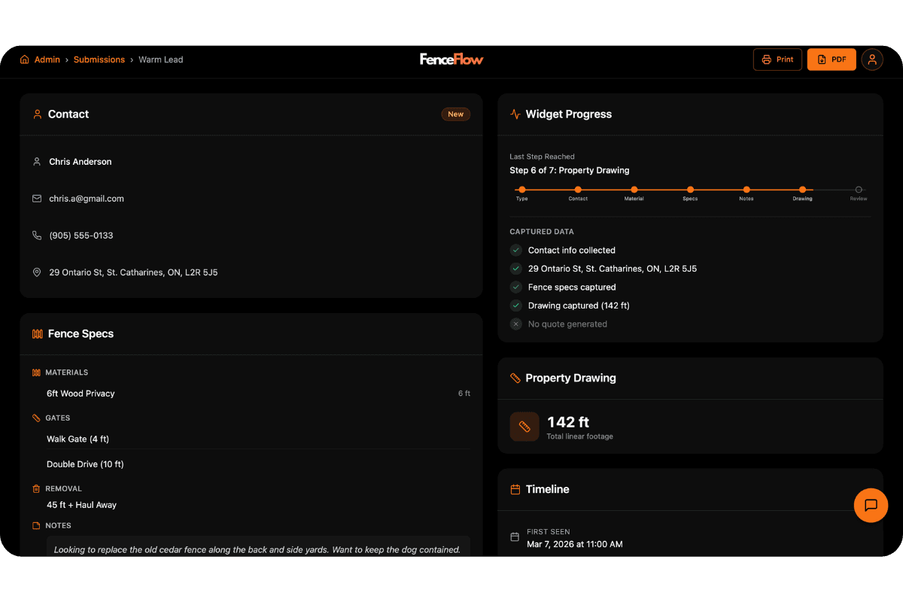Go to Submissions breadcrumb link
The width and height of the screenshot is (903, 602).
pos(99,59)
